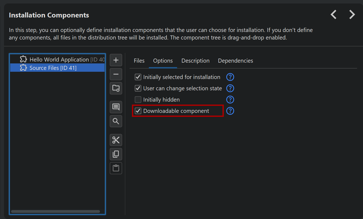This screenshot has width=363, height=219.
Task: Open help for Downloadable component
Action: pos(230,111)
